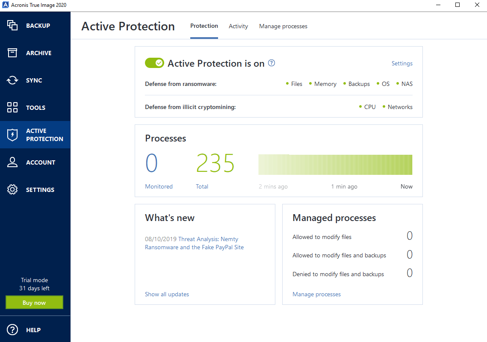Open the Manage processes tab
The image size is (487, 342).
click(x=283, y=27)
